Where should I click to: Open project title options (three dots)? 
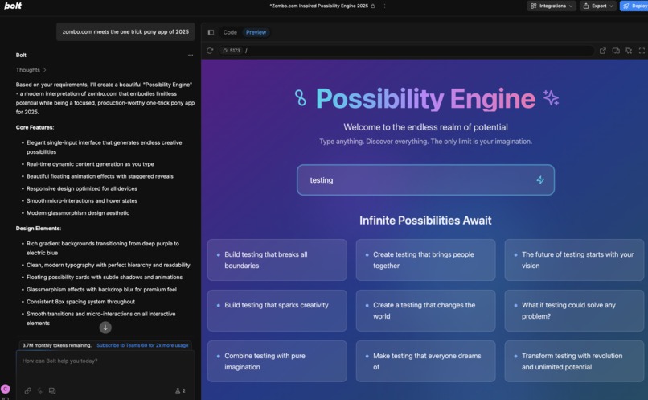[x=384, y=6]
